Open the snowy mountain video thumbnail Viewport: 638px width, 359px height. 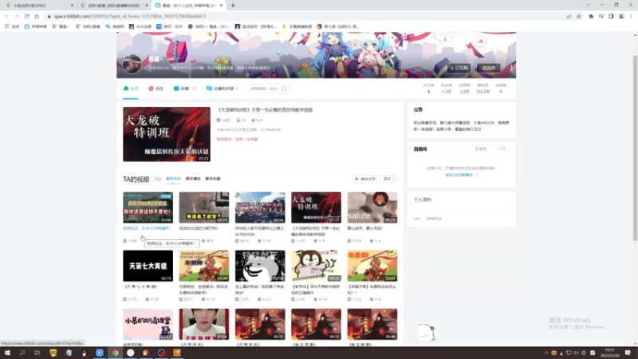tap(260, 207)
